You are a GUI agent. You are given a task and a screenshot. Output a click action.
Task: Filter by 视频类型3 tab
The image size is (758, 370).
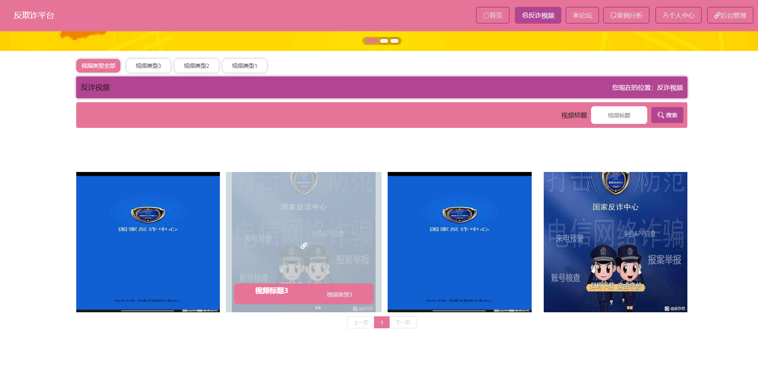click(x=148, y=66)
